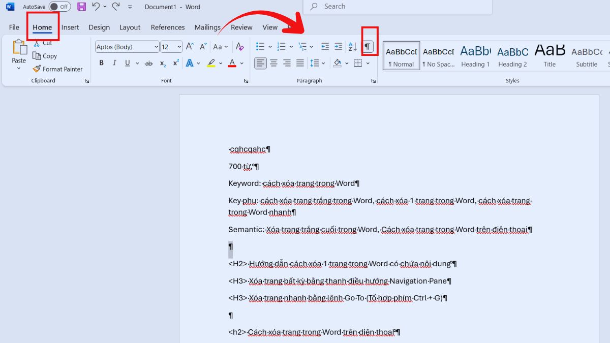The height and width of the screenshot is (343, 610).
Task: Click the Borders icon
Action: [x=358, y=63]
